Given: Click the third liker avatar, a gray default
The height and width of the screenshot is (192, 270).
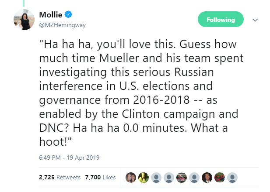Looking at the screenshot, I should tap(156, 178).
